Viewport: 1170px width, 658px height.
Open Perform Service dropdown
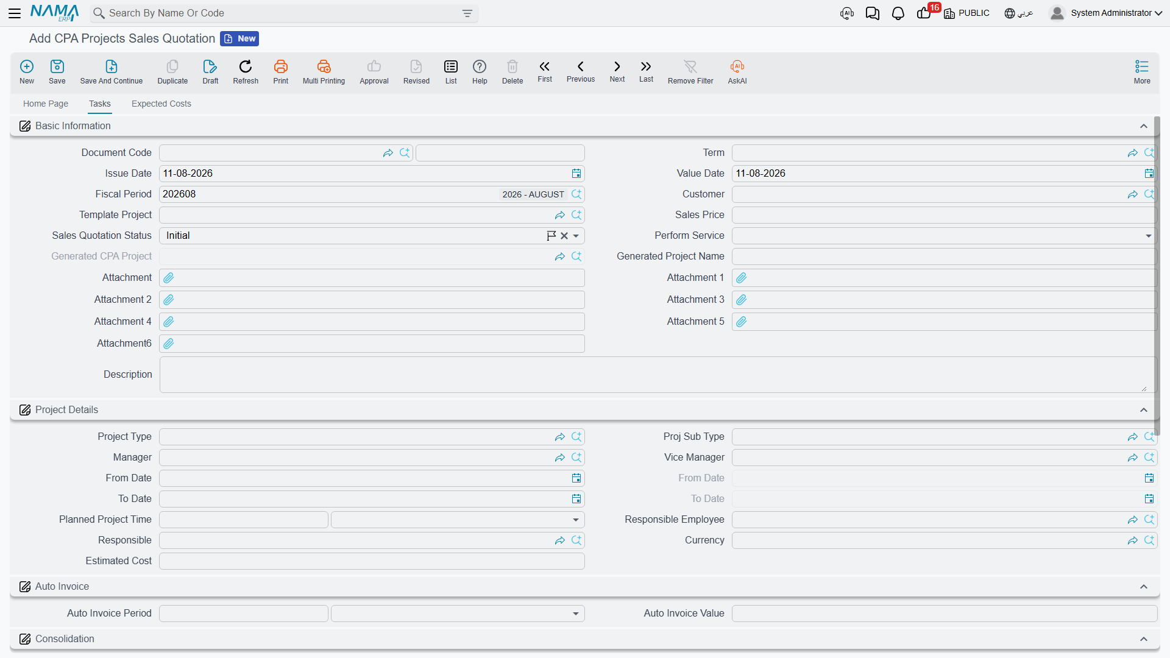pos(1149,236)
